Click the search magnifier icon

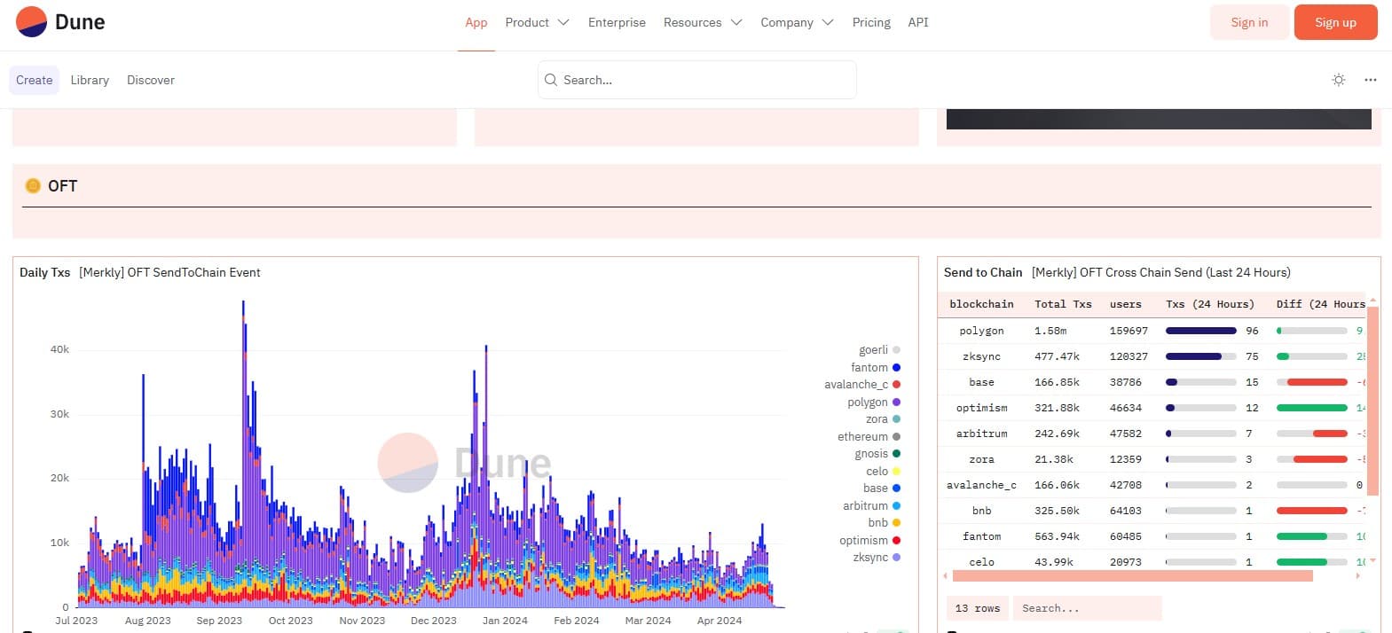coord(551,80)
